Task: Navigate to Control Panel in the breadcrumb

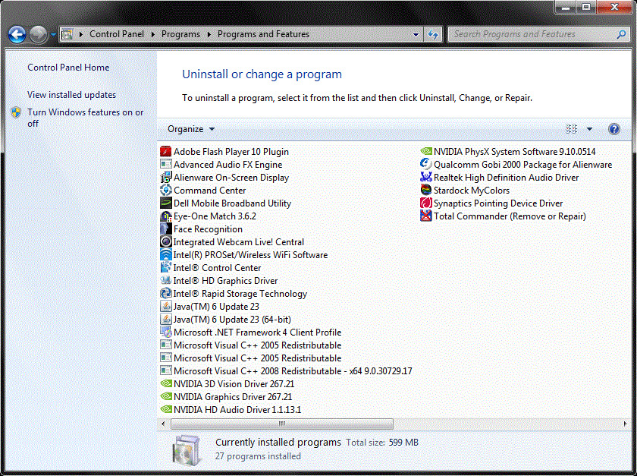Action: [117, 34]
